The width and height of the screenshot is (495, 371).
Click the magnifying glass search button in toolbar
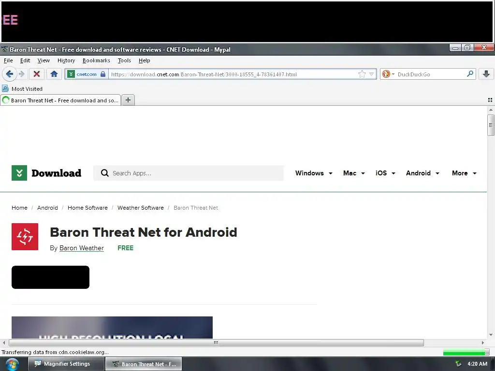[x=470, y=74]
